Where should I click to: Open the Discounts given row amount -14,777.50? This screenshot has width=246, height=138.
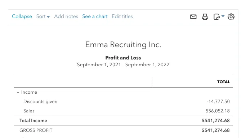click(x=218, y=102)
